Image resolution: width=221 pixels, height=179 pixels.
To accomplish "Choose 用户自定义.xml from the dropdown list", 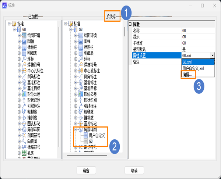I will coord(193,68).
